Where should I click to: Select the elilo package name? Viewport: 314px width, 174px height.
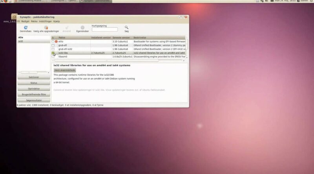point(61,41)
